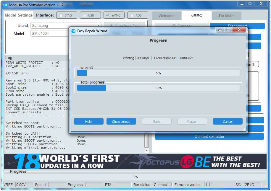Click the main Progress bar showing 0%
271x191 pixels.
pyautogui.click(x=135, y=177)
